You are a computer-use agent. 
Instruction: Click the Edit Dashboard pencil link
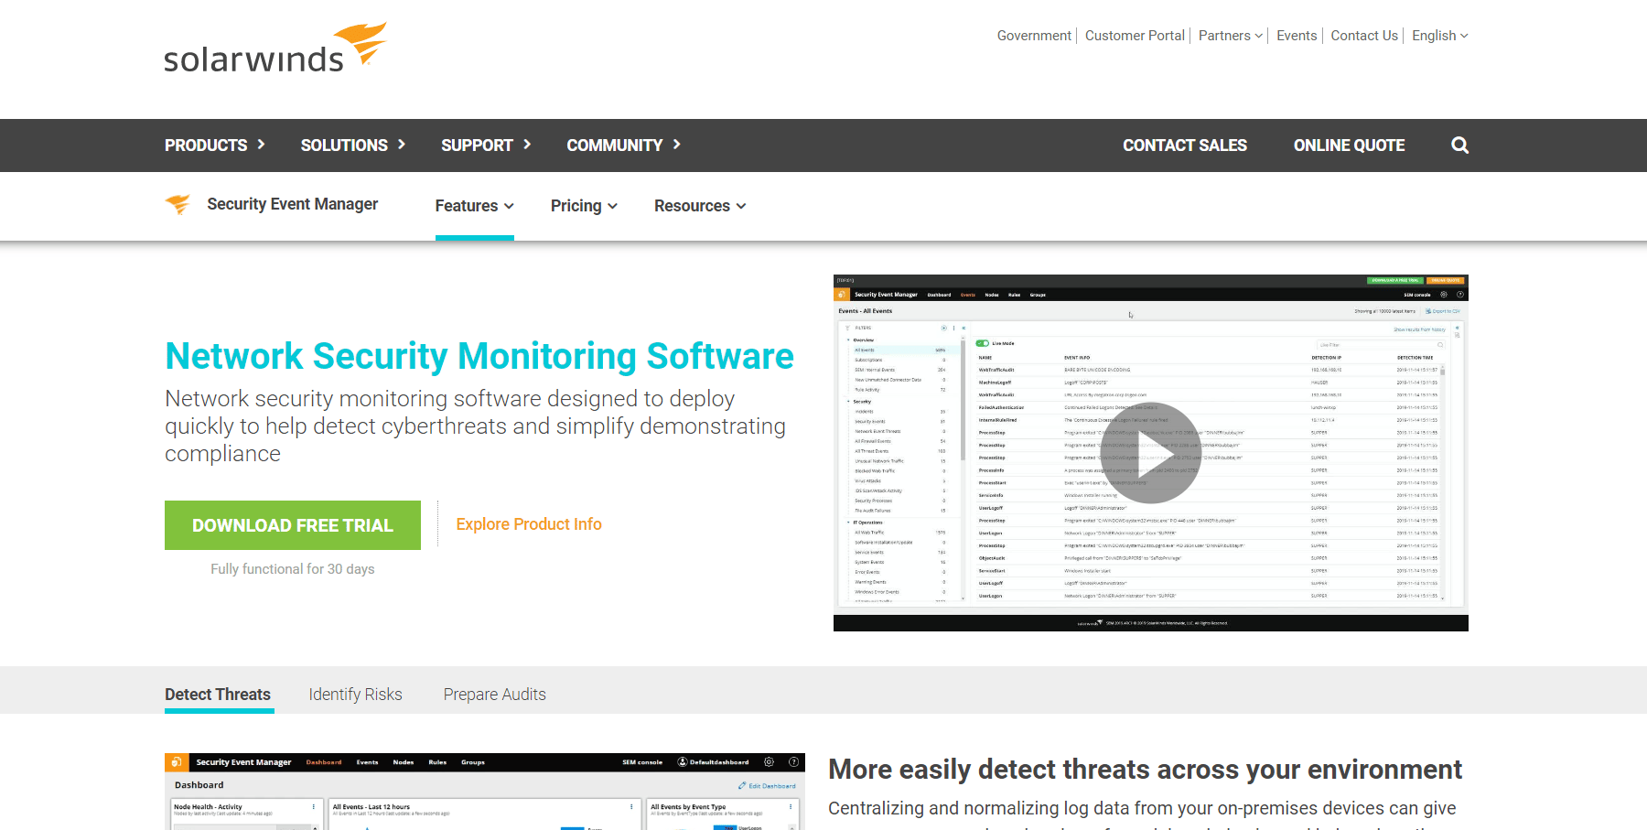(767, 786)
